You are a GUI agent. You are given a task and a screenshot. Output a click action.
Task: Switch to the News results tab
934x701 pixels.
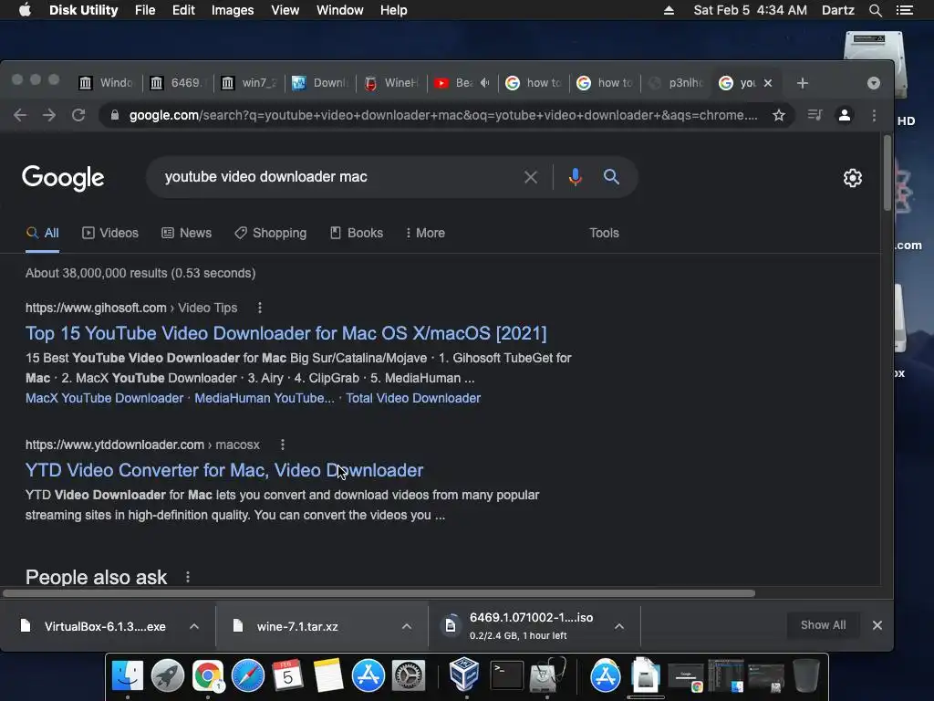pyautogui.click(x=186, y=233)
